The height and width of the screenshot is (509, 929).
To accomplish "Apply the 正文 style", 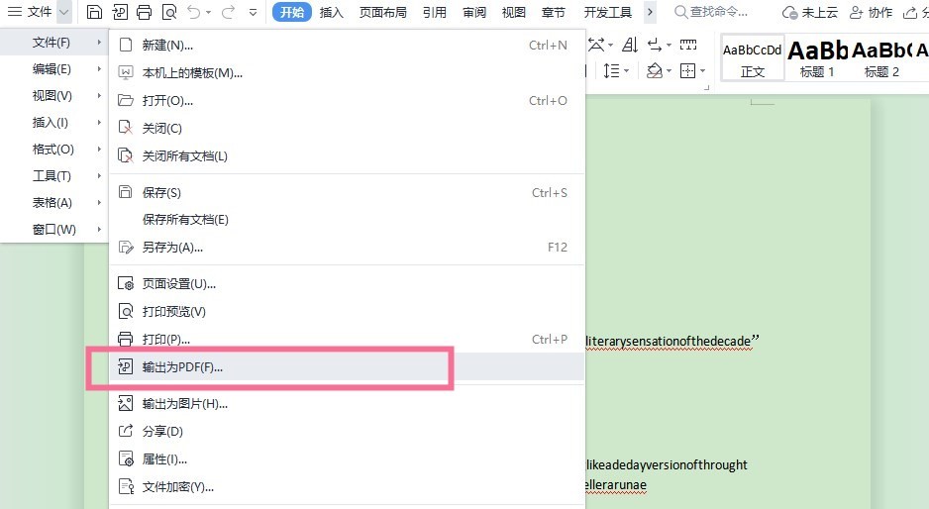I will click(753, 58).
